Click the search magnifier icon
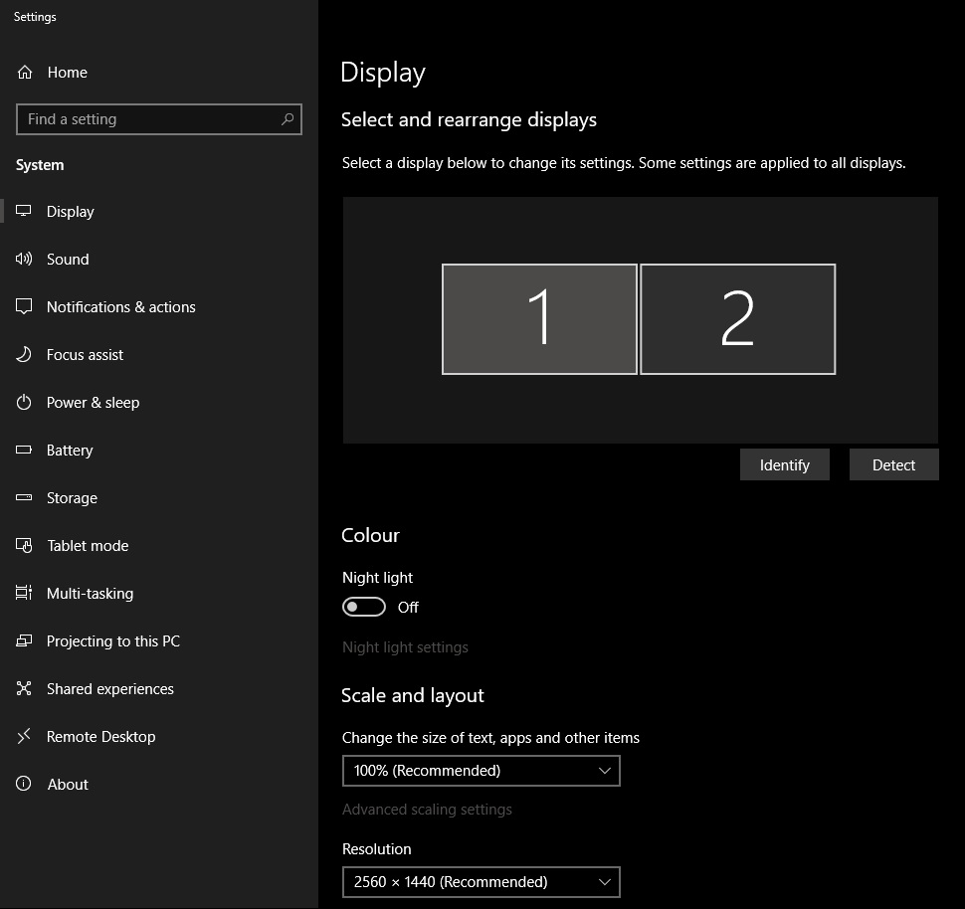965x909 pixels. [288, 119]
